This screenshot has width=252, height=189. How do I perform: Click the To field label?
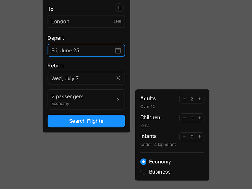[50, 9]
